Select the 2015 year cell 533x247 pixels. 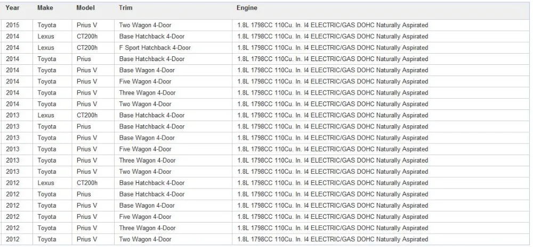coord(13,25)
